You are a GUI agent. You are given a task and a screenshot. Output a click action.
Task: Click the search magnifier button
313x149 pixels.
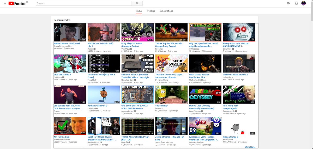click(x=137, y=3)
